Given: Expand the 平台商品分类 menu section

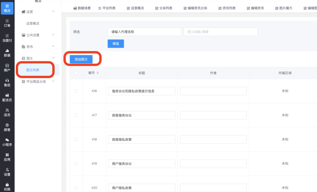Looking at the screenshot, I should click(53, 81).
